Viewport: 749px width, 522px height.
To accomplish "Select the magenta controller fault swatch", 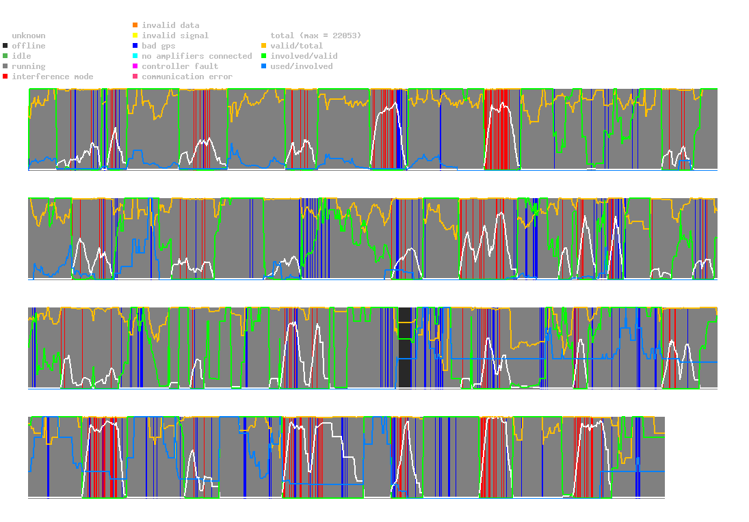I will [135, 66].
